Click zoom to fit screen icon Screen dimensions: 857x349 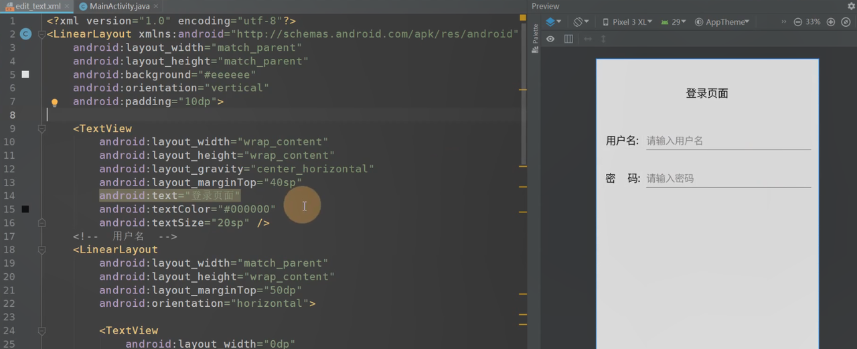point(846,22)
